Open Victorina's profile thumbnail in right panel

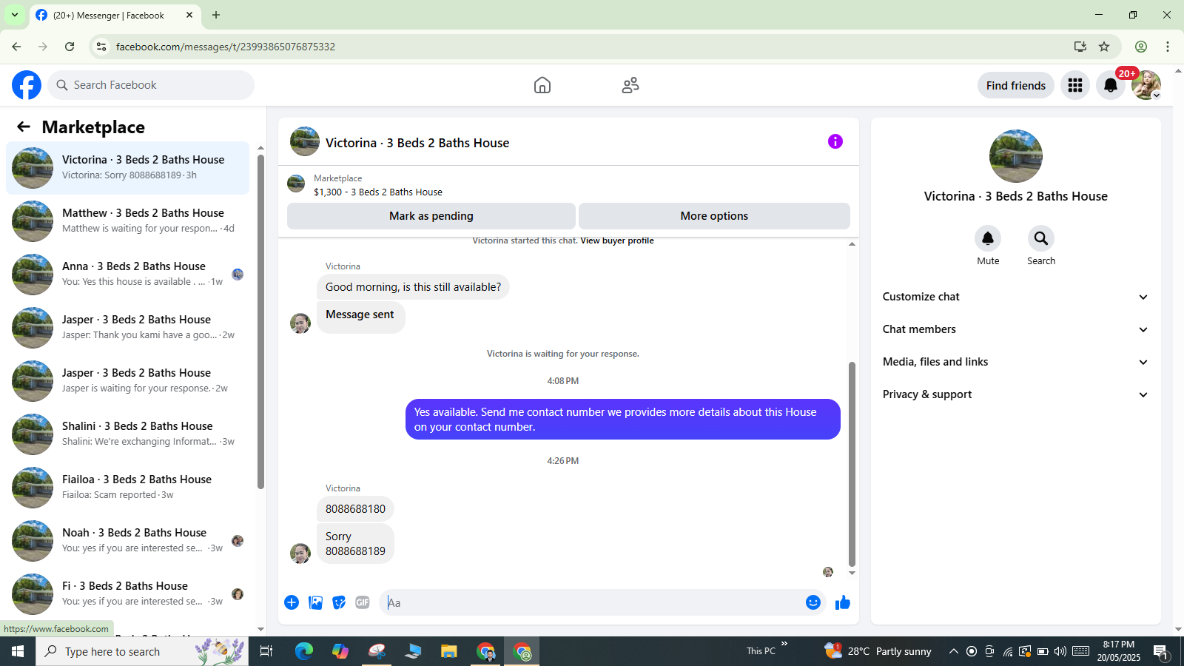click(x=1015, y=156)
